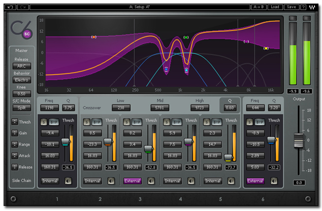Screen dimensions: 322x211
Task: Bypass band 5 with BYP button
Action: (217, 122)
